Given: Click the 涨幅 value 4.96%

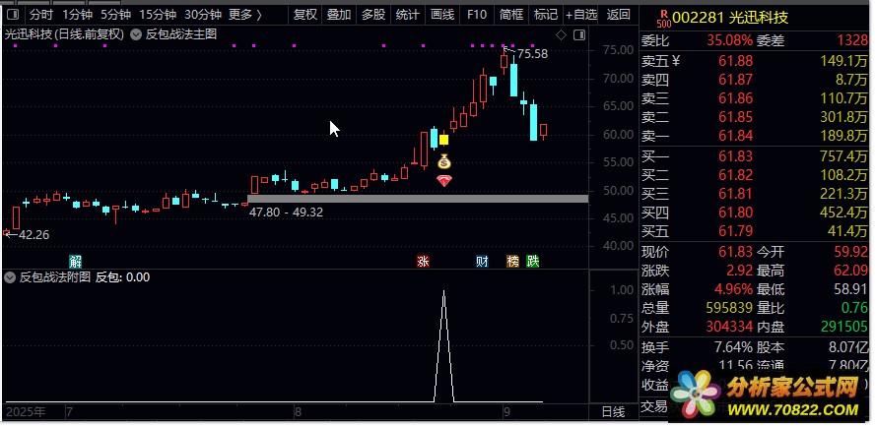Looking at the screenshot, I should click(x=733, y=289).
